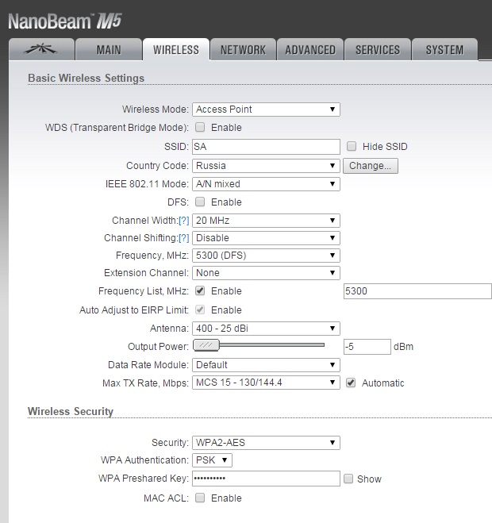Enable the MAC ACL checkbox

click(200, 498)
